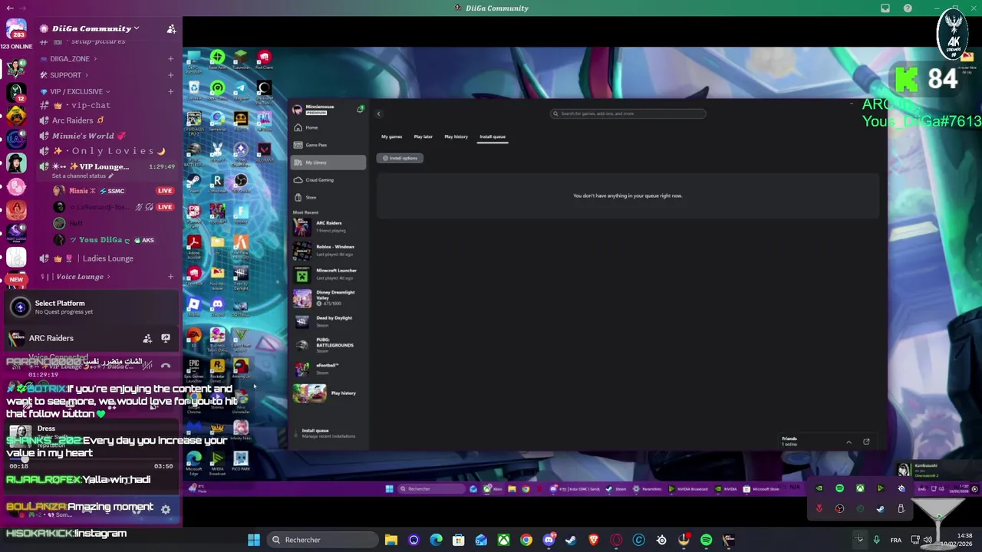Open Roblox - Windows in Most Recent list
This screenshot has width=982, height=552.
tap(328, 251)
